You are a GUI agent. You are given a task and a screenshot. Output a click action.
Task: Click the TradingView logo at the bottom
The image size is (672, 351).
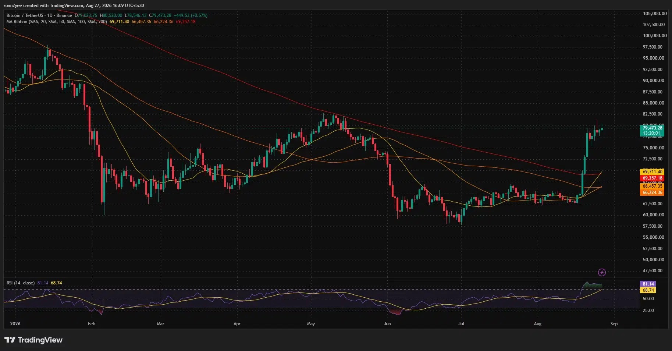point(33,340)
